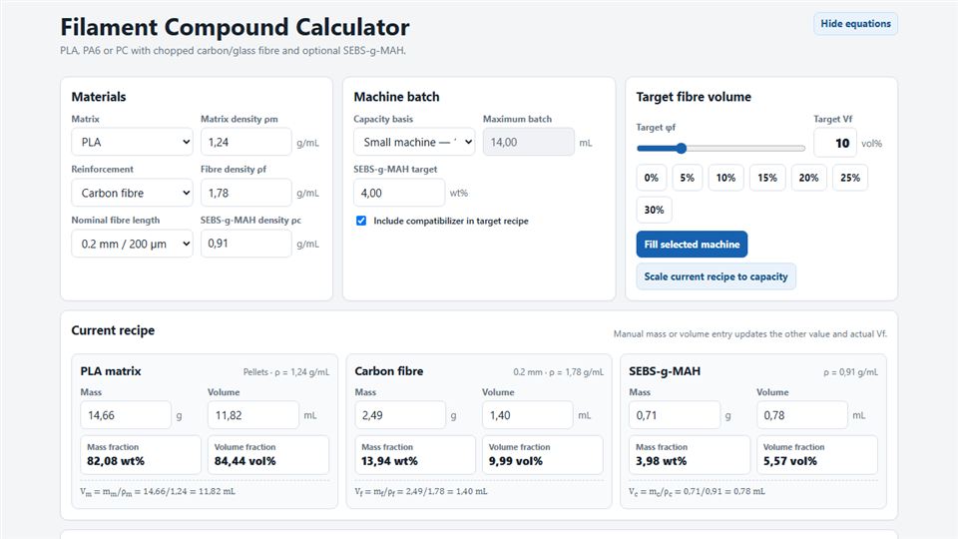Expand the Nominal fibre length dropdown

coord(132,244)
